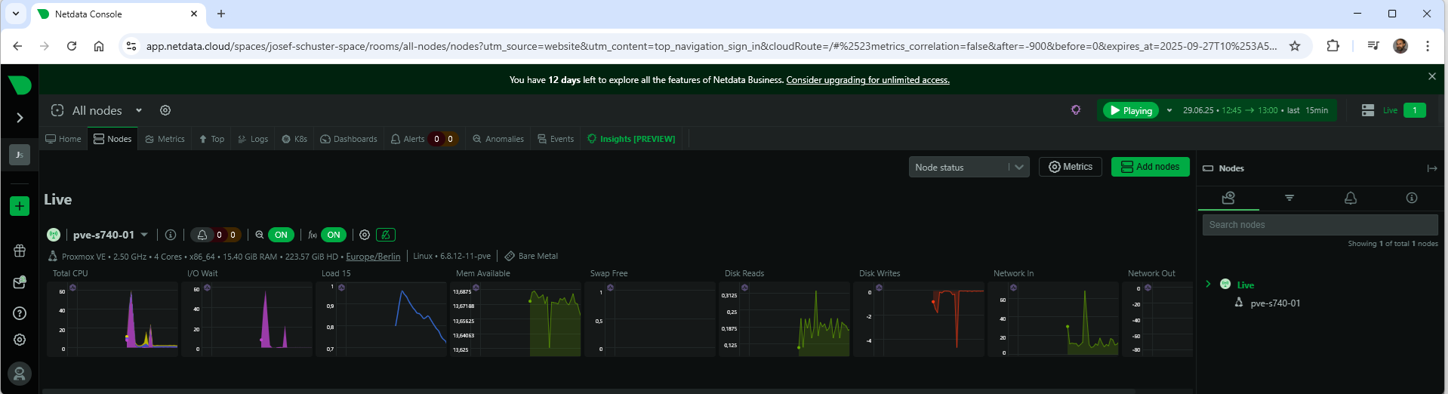1448x394 pixels.
Task: Click the node configuration gear icon
Action: click(365, 235)
